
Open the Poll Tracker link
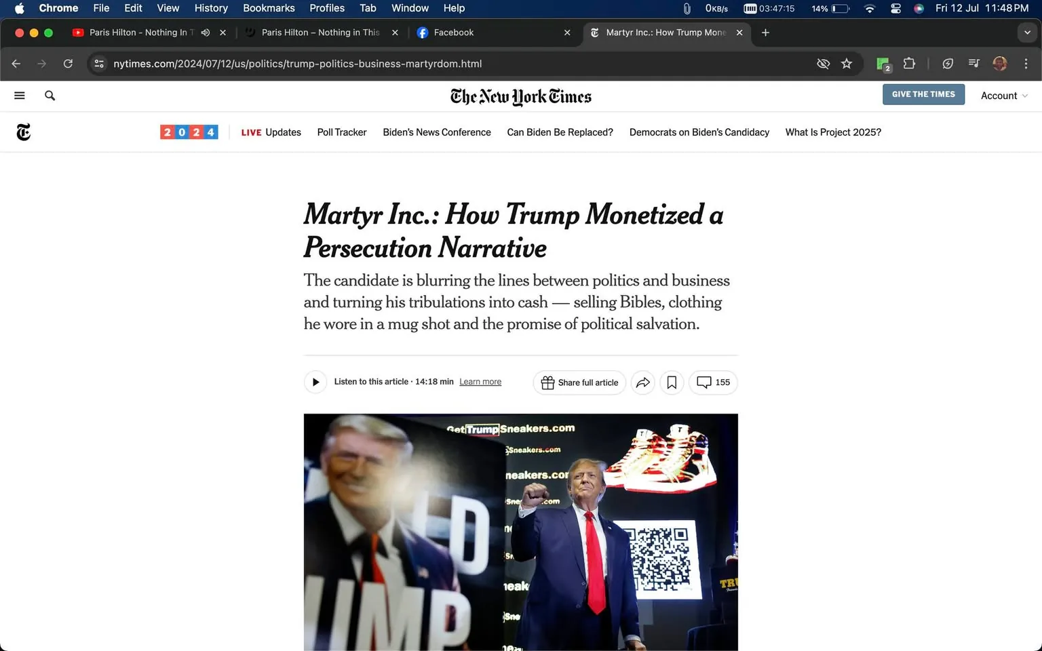click(341, 132)
